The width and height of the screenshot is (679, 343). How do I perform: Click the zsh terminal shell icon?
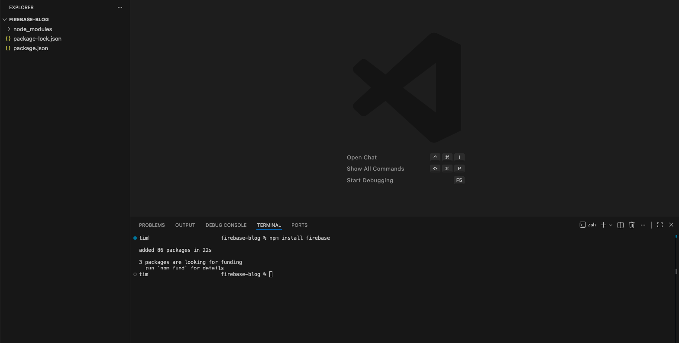point(583,225)
